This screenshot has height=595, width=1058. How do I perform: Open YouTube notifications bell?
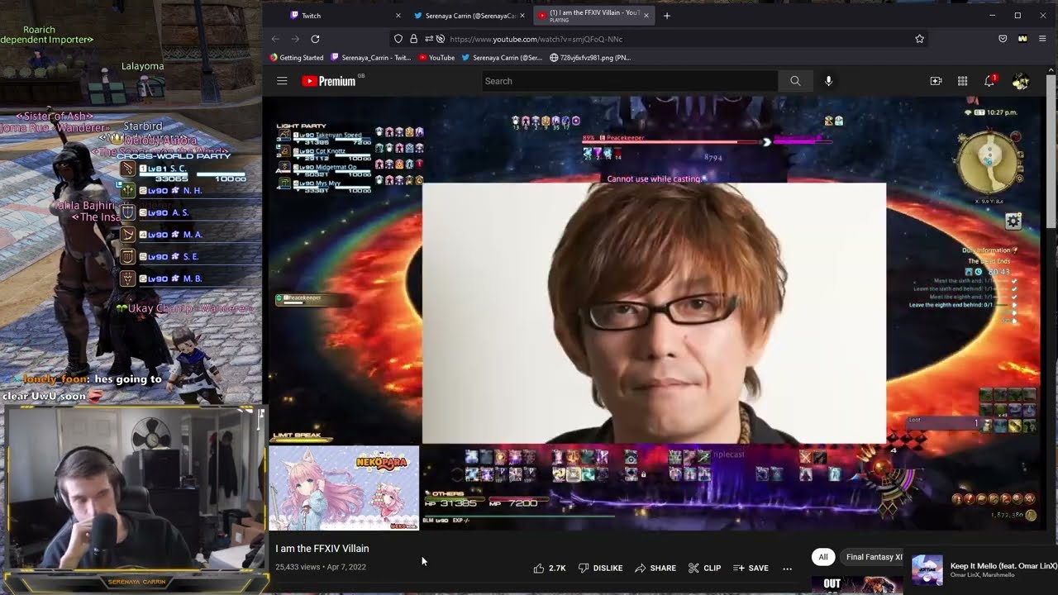(989, 81)
